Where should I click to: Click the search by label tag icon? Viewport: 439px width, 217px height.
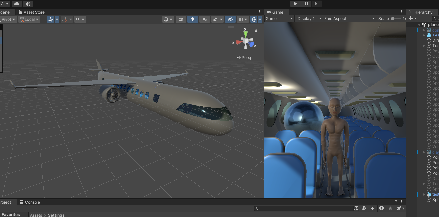373,208
